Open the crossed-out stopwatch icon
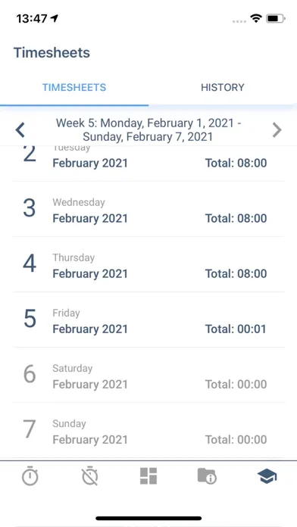Viewport: 297px width, 527px height. click(x=90, y=476)
